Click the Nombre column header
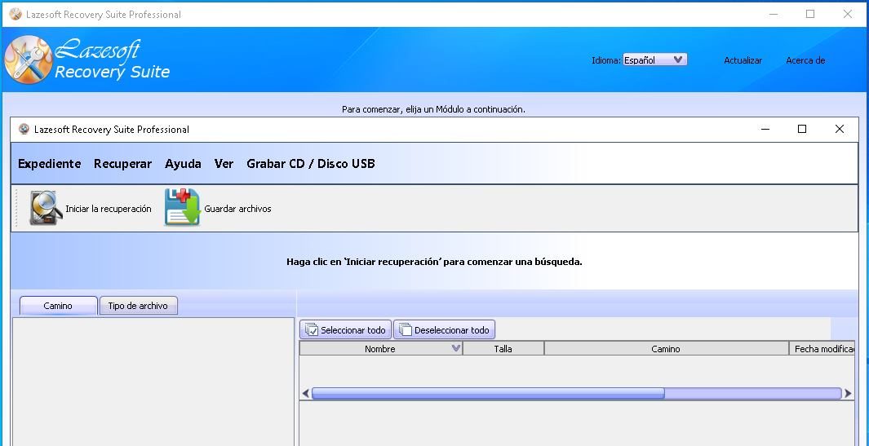Screen dimensions: 869x446 coord(381,348)
